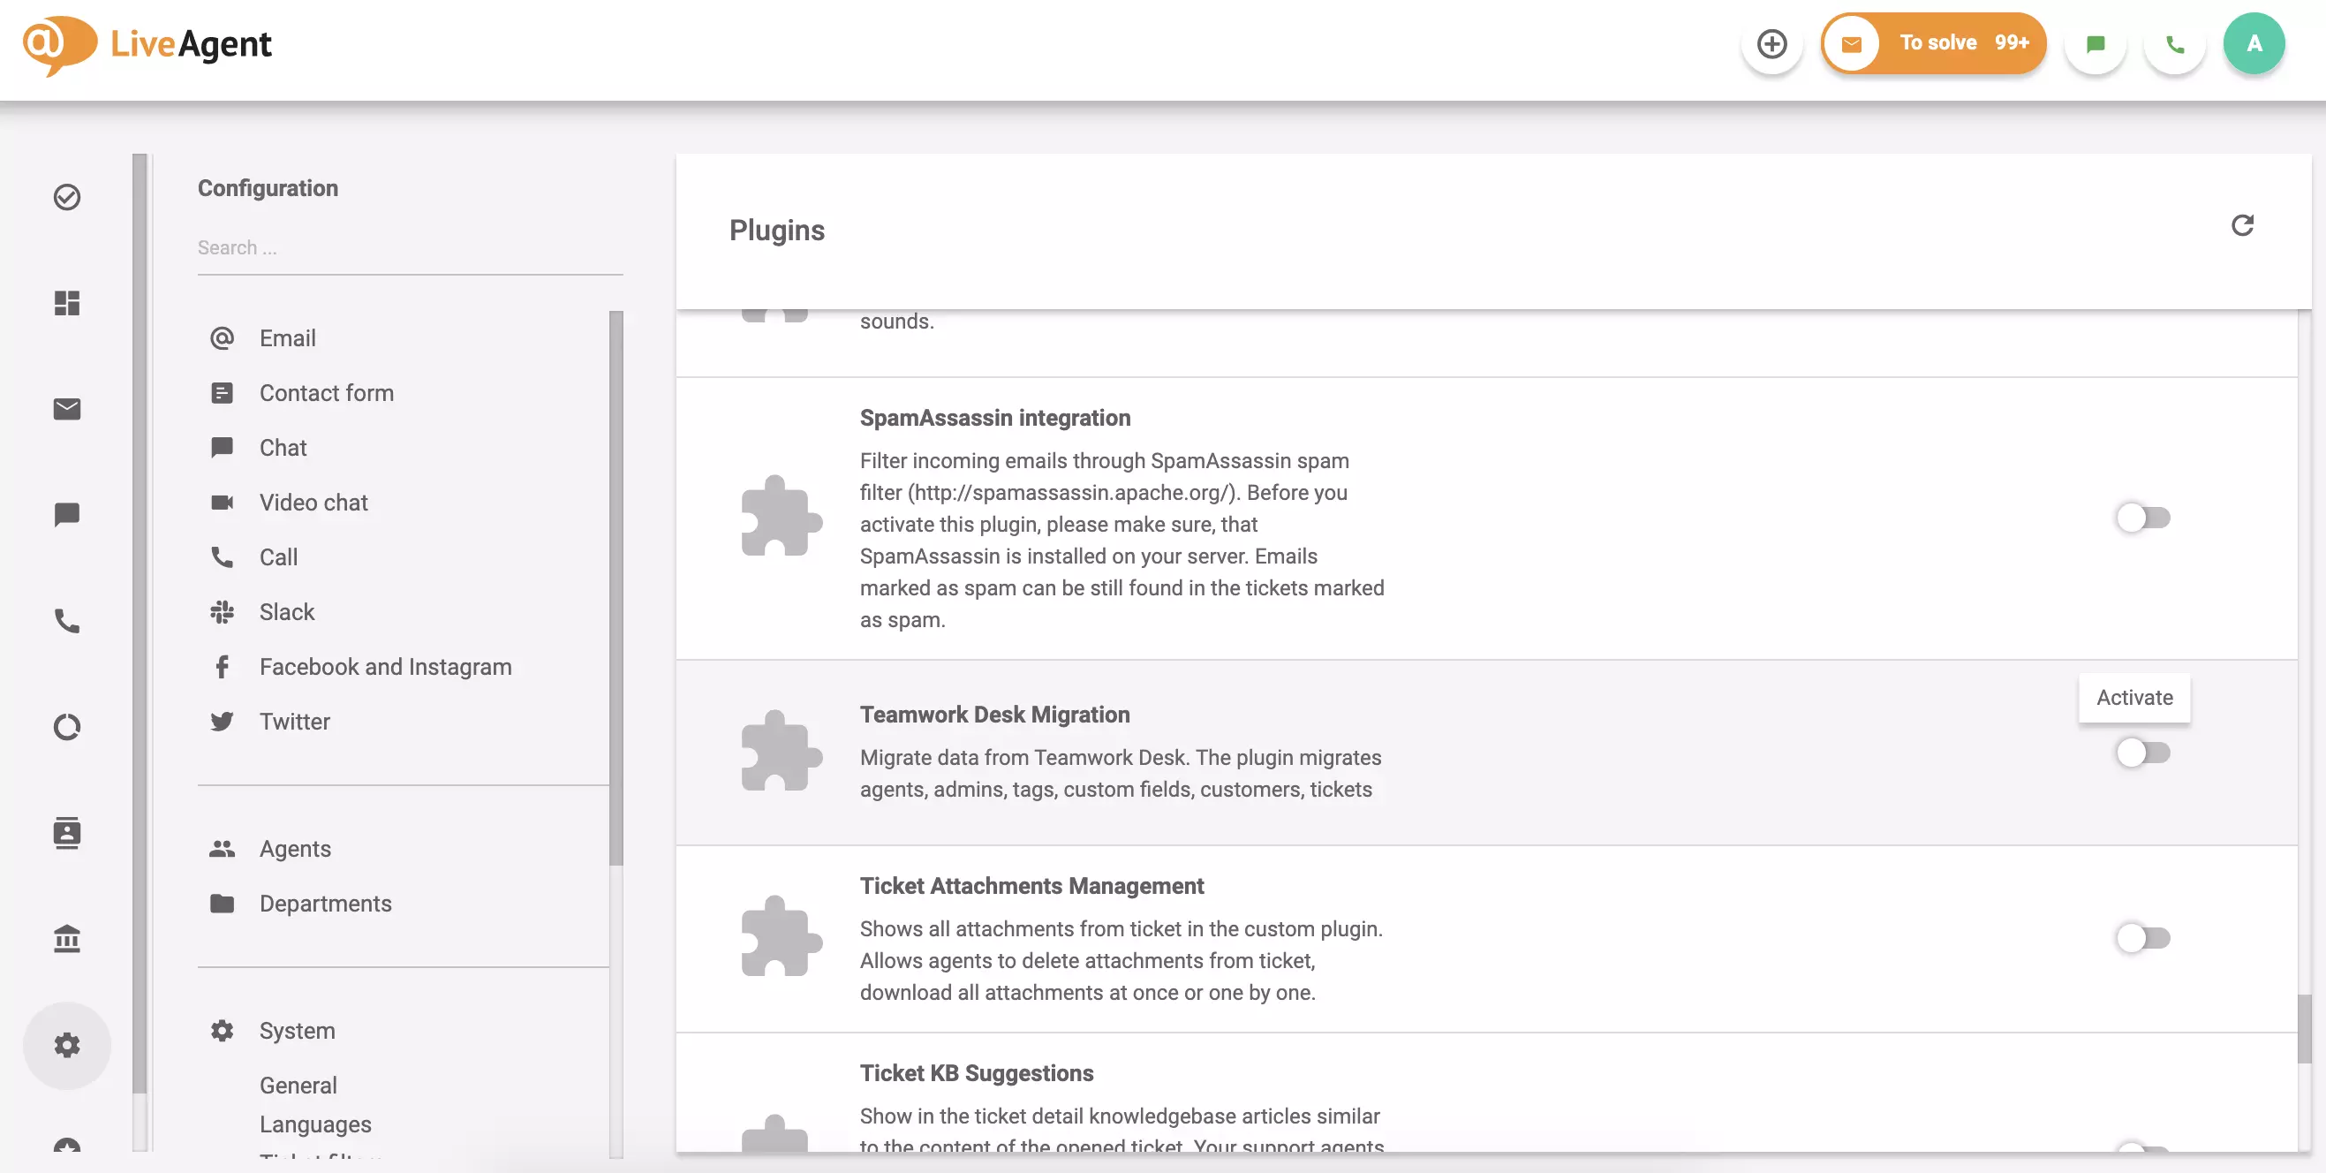The height and width of the screenshot is (1173, 2326).
Task: Open Chats using the speech bubble sidebar icon
Action: [66, 515]
